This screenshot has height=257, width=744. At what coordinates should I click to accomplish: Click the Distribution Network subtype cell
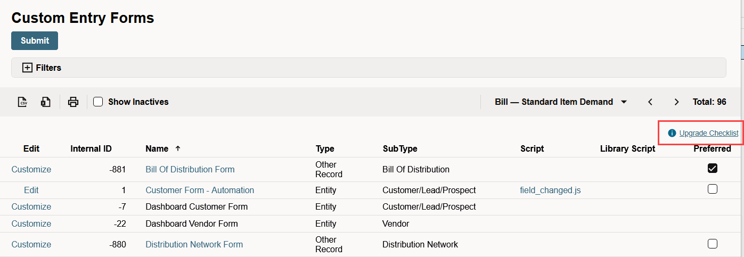pos(420,244)
